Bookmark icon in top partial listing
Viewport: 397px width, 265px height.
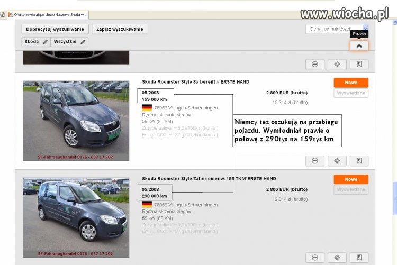click(359, 64)
